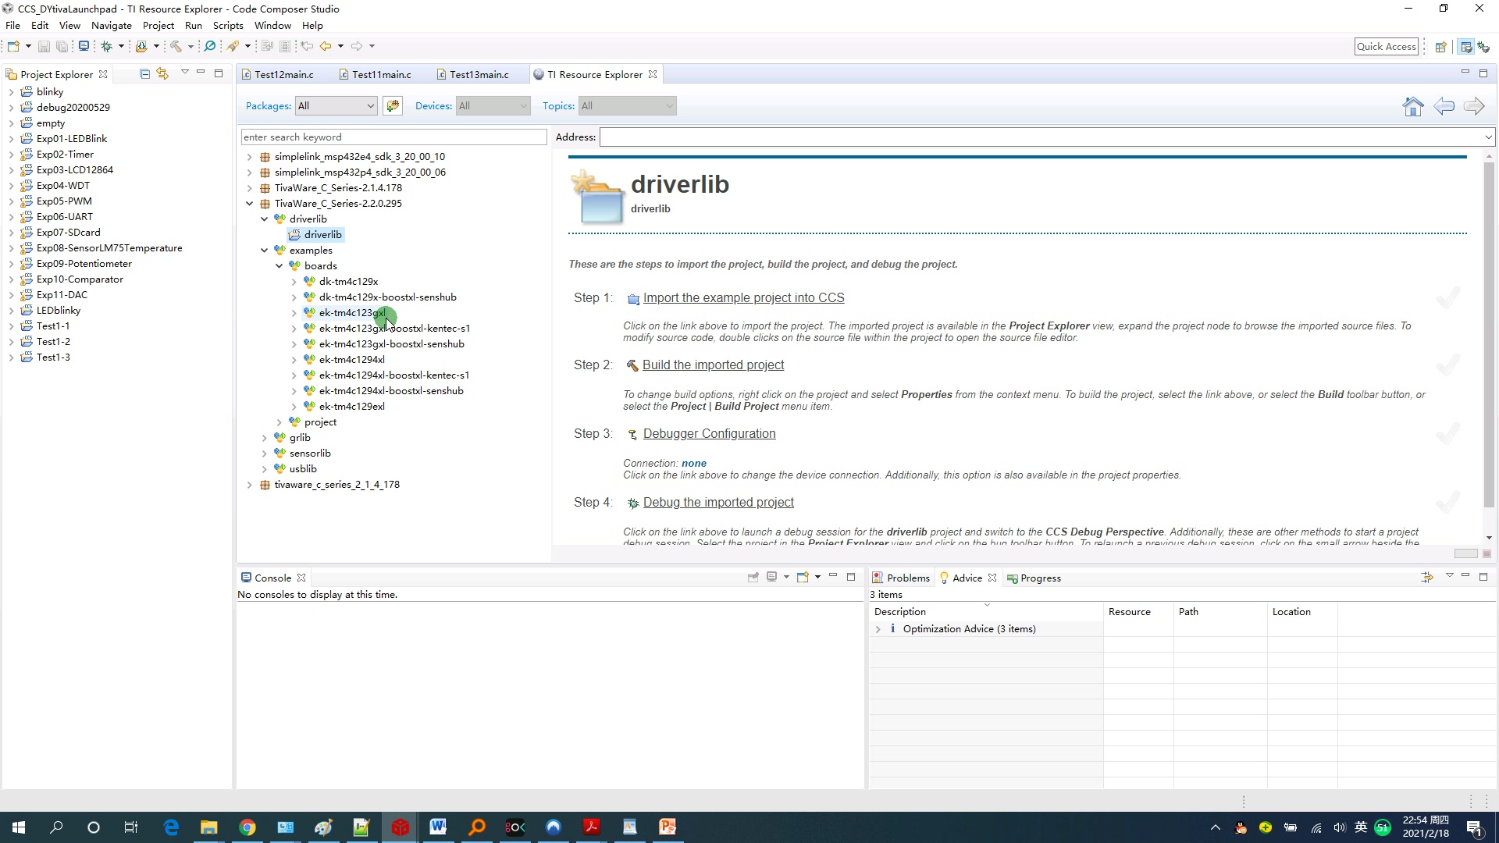Open the terminal monitor toolbar icon
This screenshot has height=843, width=1499.
click(x=84, y=46)
